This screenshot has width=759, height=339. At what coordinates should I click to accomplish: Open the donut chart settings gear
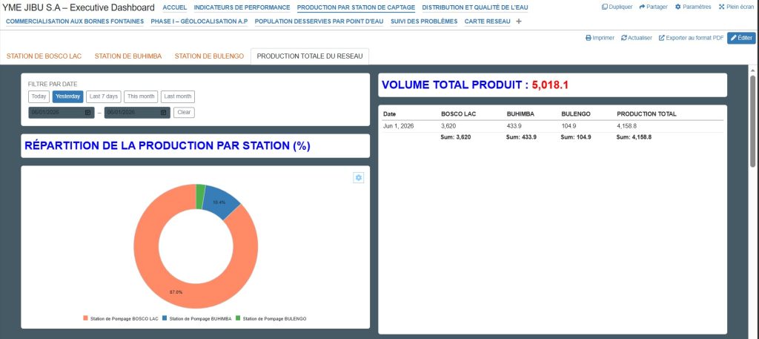click(358, 178)
